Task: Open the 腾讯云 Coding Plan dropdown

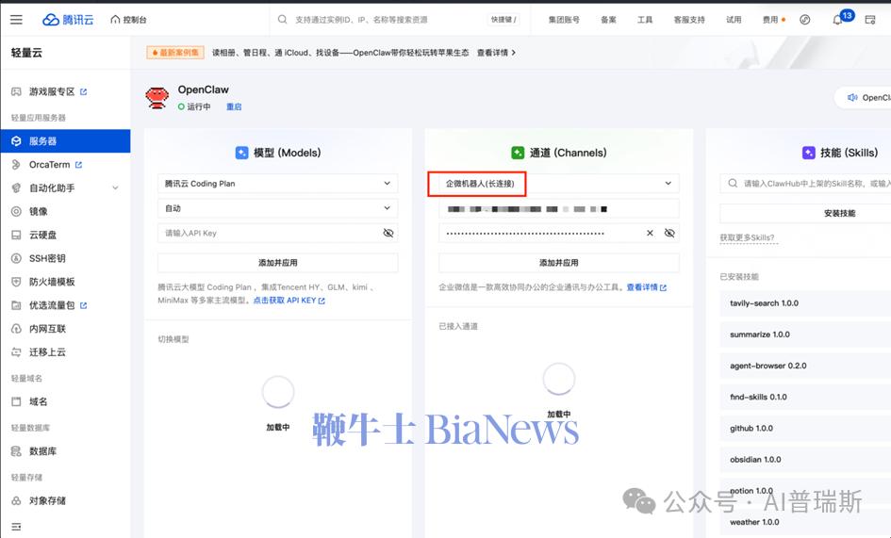Action: click(278, 184)
